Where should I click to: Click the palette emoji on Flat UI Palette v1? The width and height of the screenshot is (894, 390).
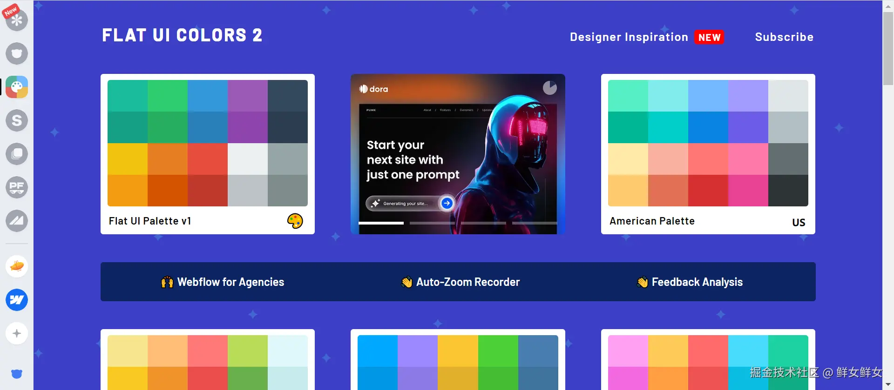[x=295, y=221]
